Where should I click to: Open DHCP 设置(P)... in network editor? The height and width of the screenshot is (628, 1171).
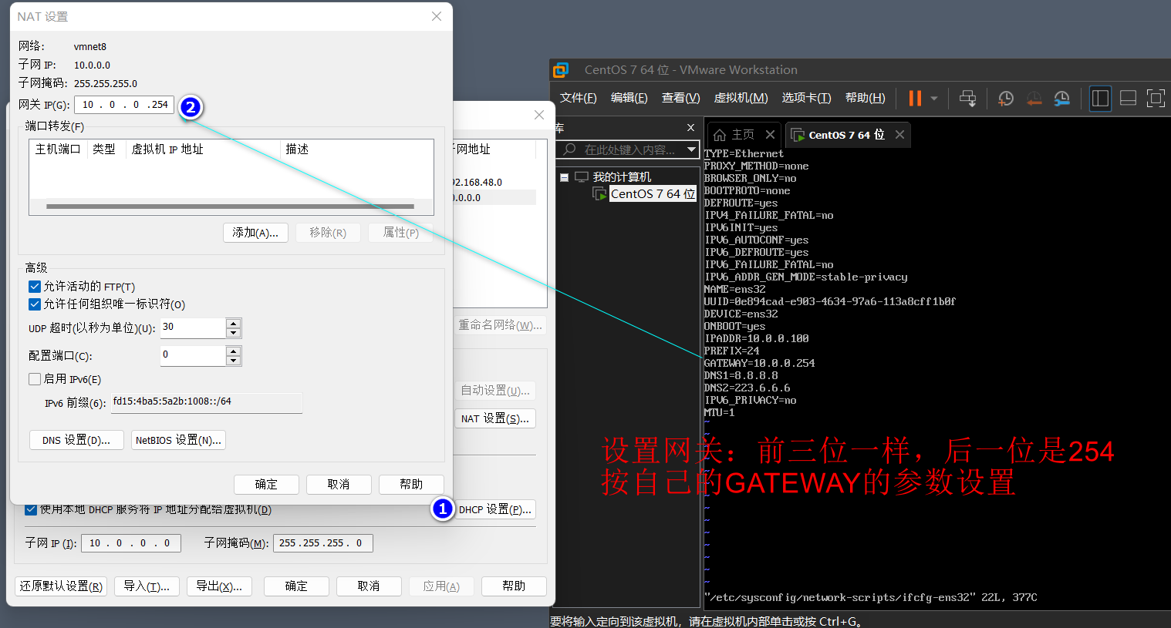494,509
